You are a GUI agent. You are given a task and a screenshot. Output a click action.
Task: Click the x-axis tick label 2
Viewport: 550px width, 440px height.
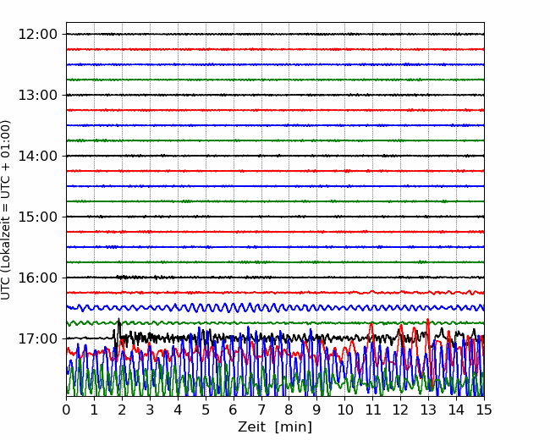122,410
